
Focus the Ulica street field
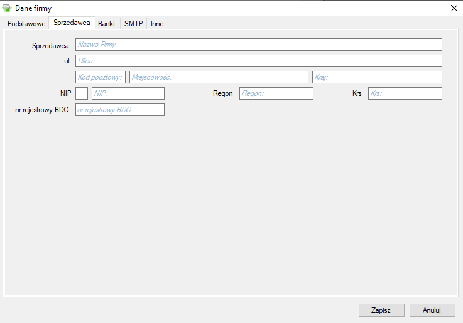[x=258, y=61]
